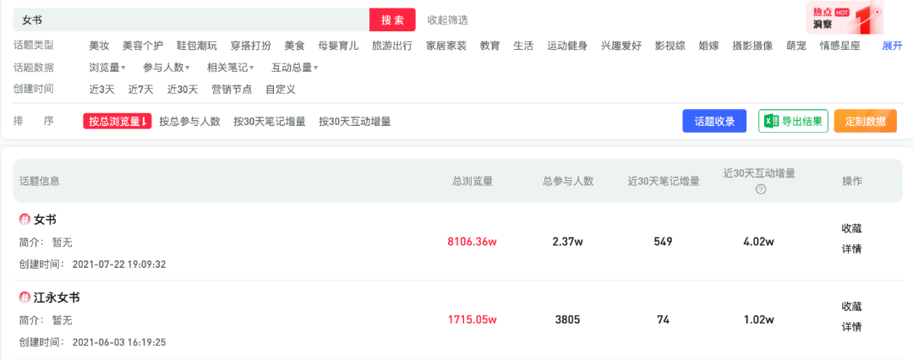Sort results by 按30天互动增量
This screenshot has width=913, height=360.
coord(354,122)
